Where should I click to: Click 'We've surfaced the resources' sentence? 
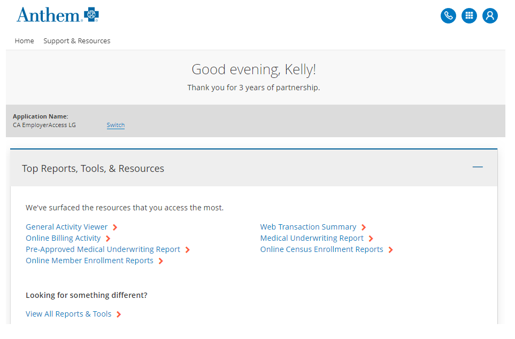coord(125,208)
